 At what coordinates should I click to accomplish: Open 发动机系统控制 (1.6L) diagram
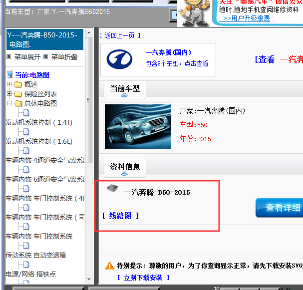click(39, 141)
